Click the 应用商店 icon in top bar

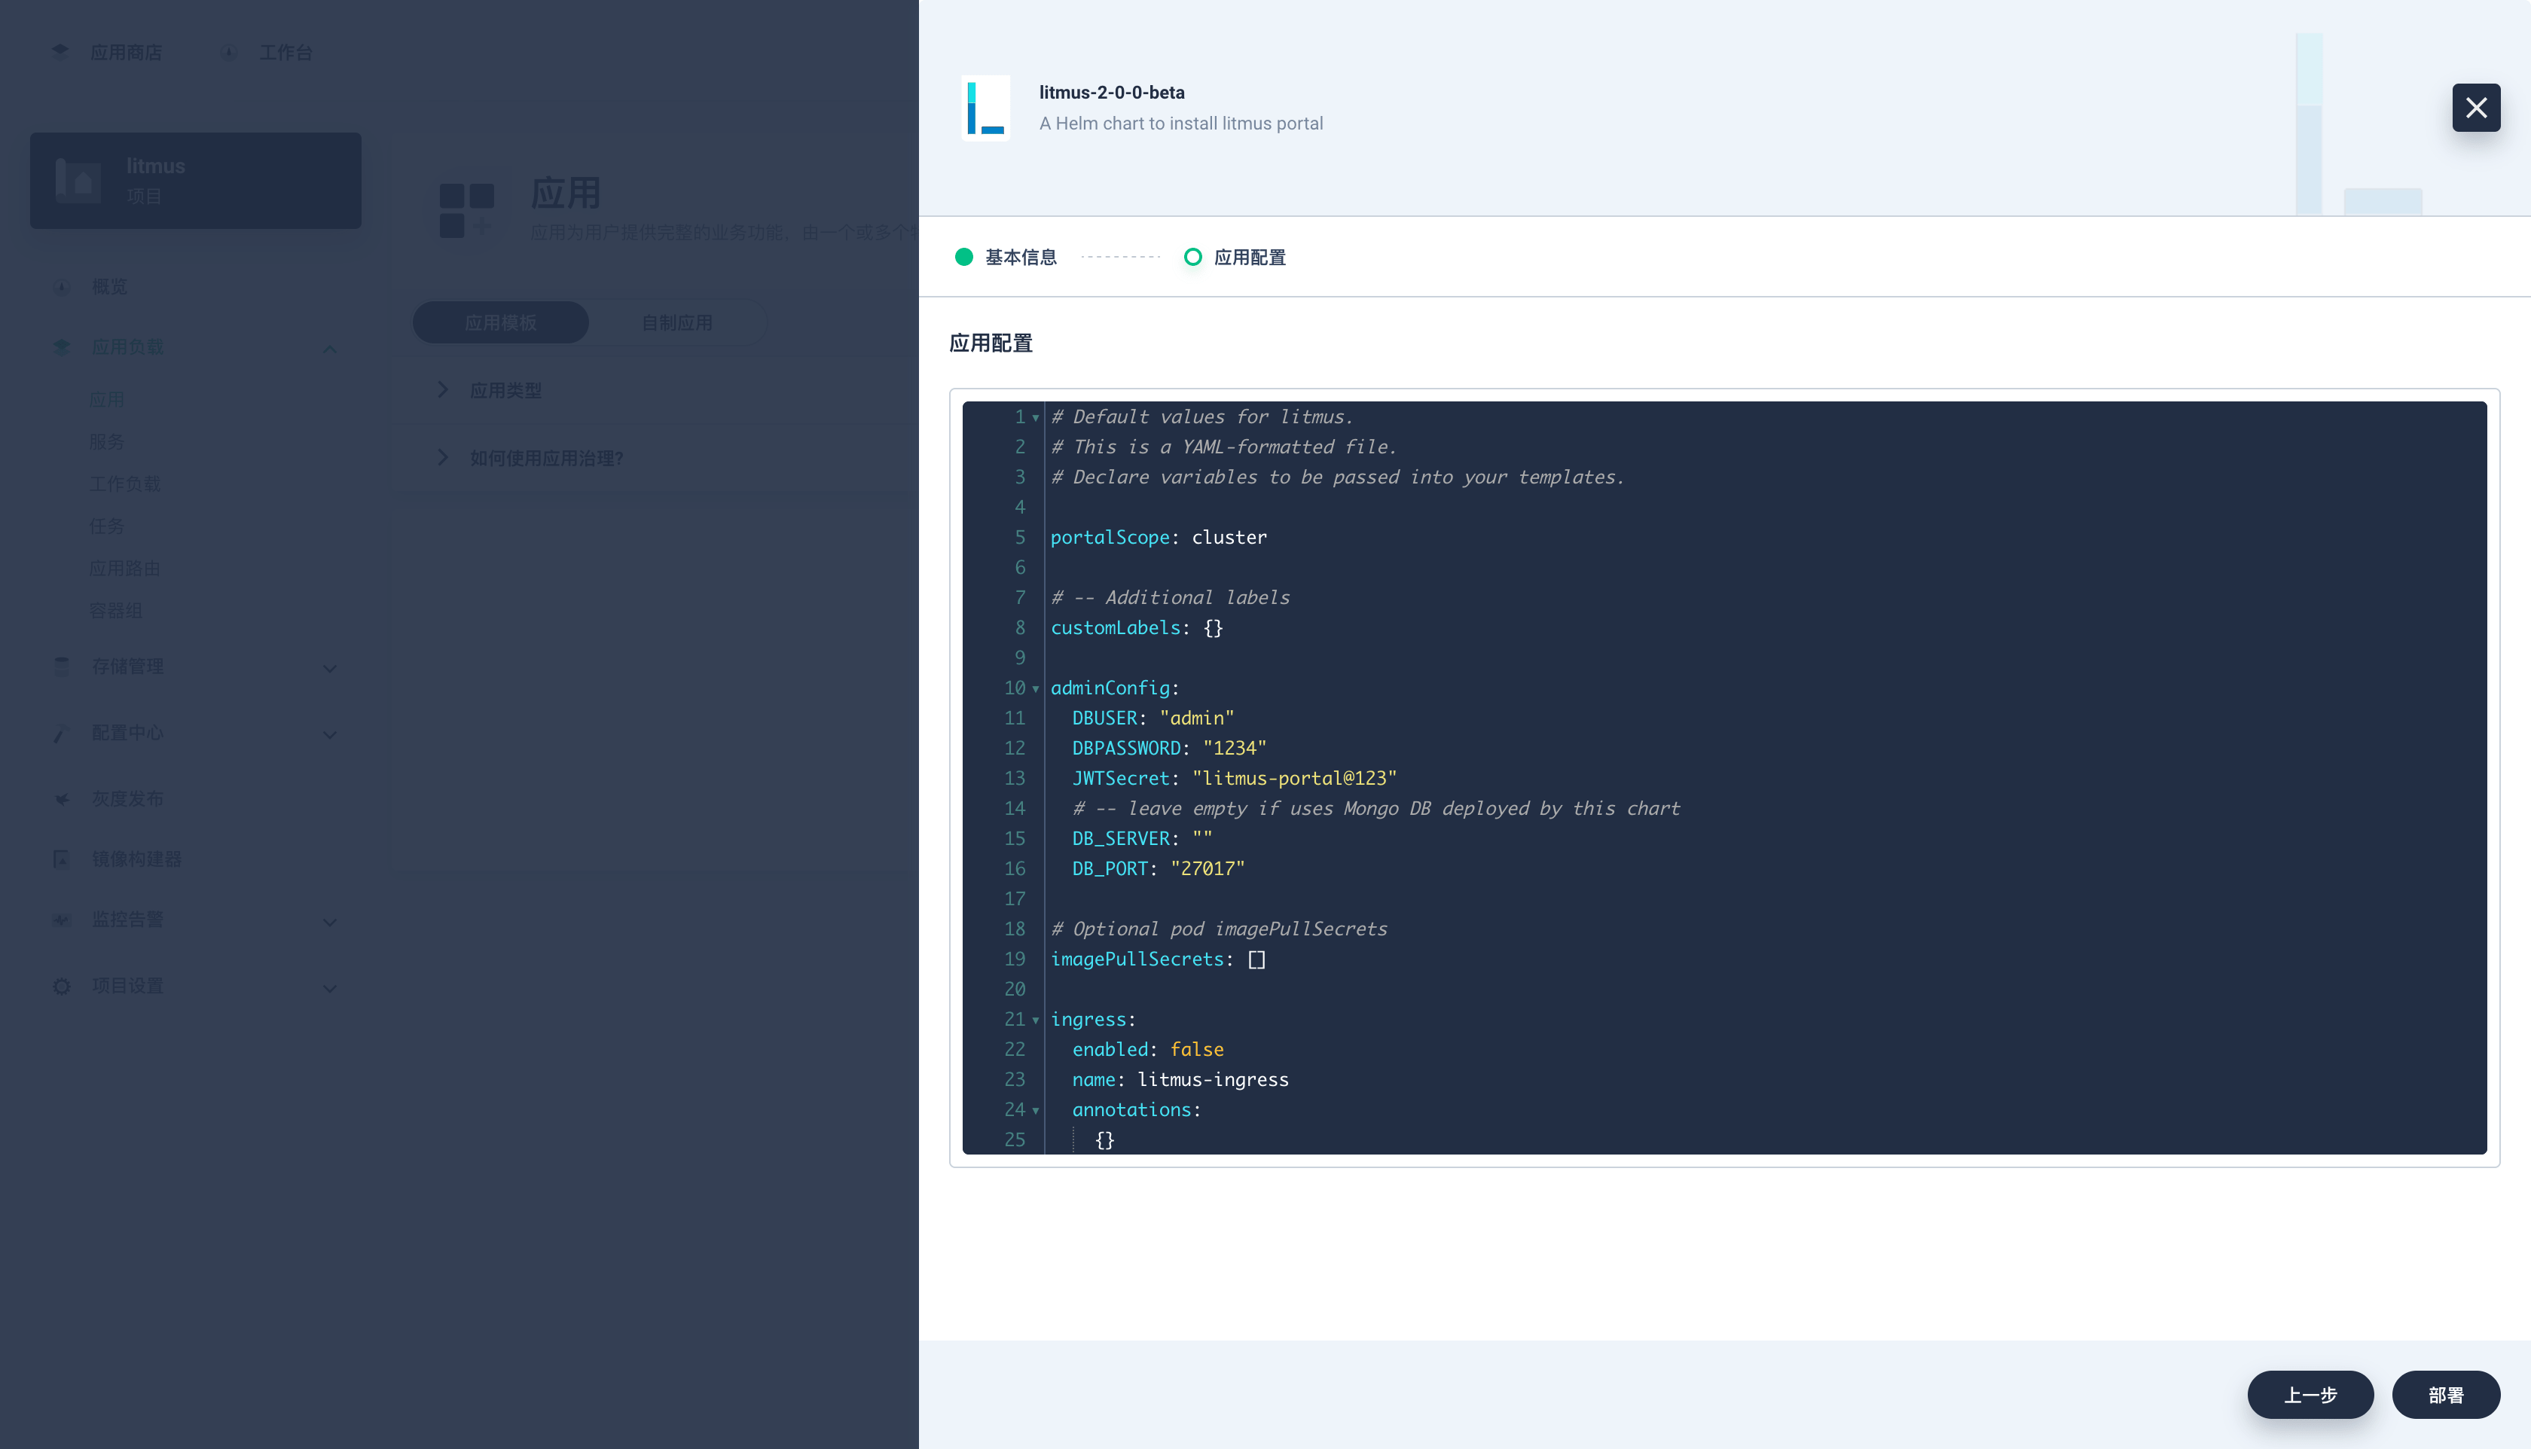(61, 50)
